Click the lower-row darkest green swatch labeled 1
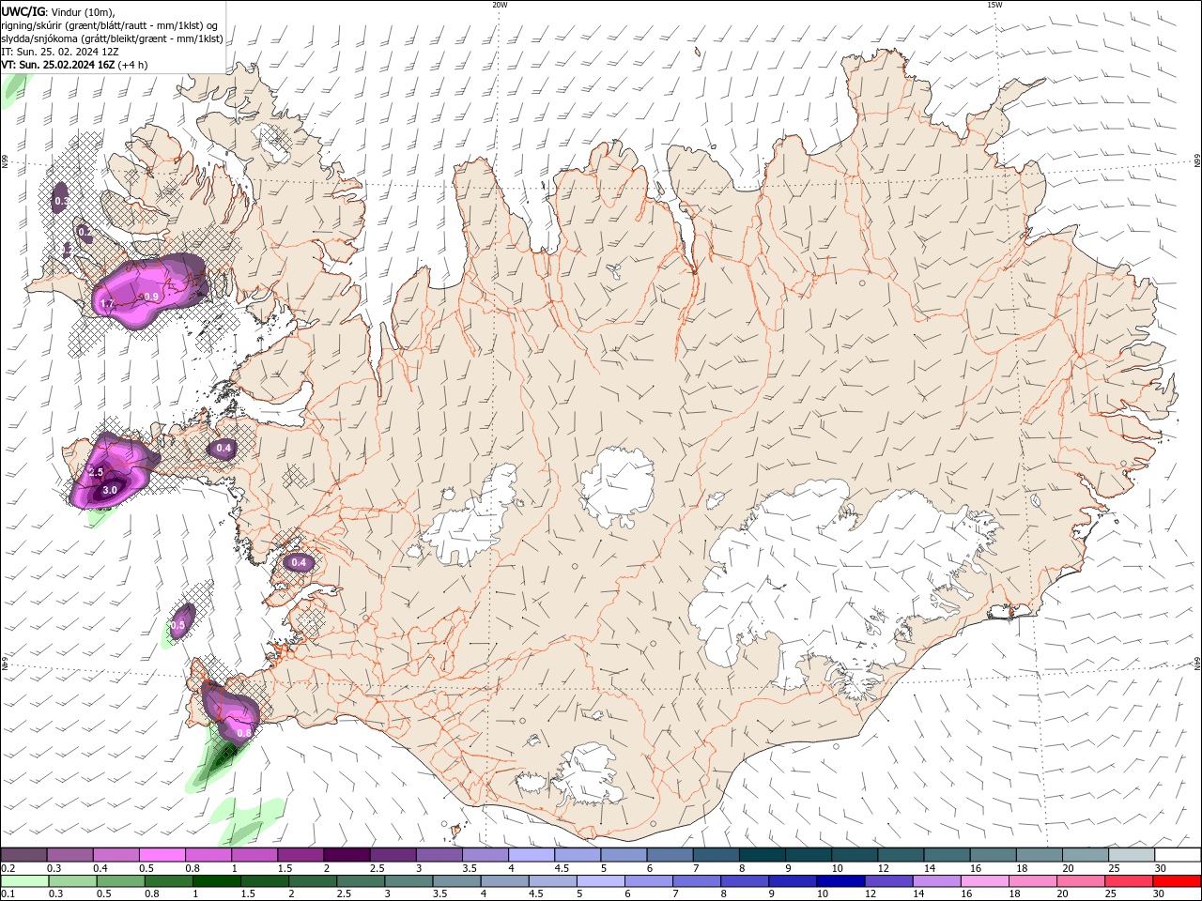This screenshot has width=1202, height=901. 217,881
